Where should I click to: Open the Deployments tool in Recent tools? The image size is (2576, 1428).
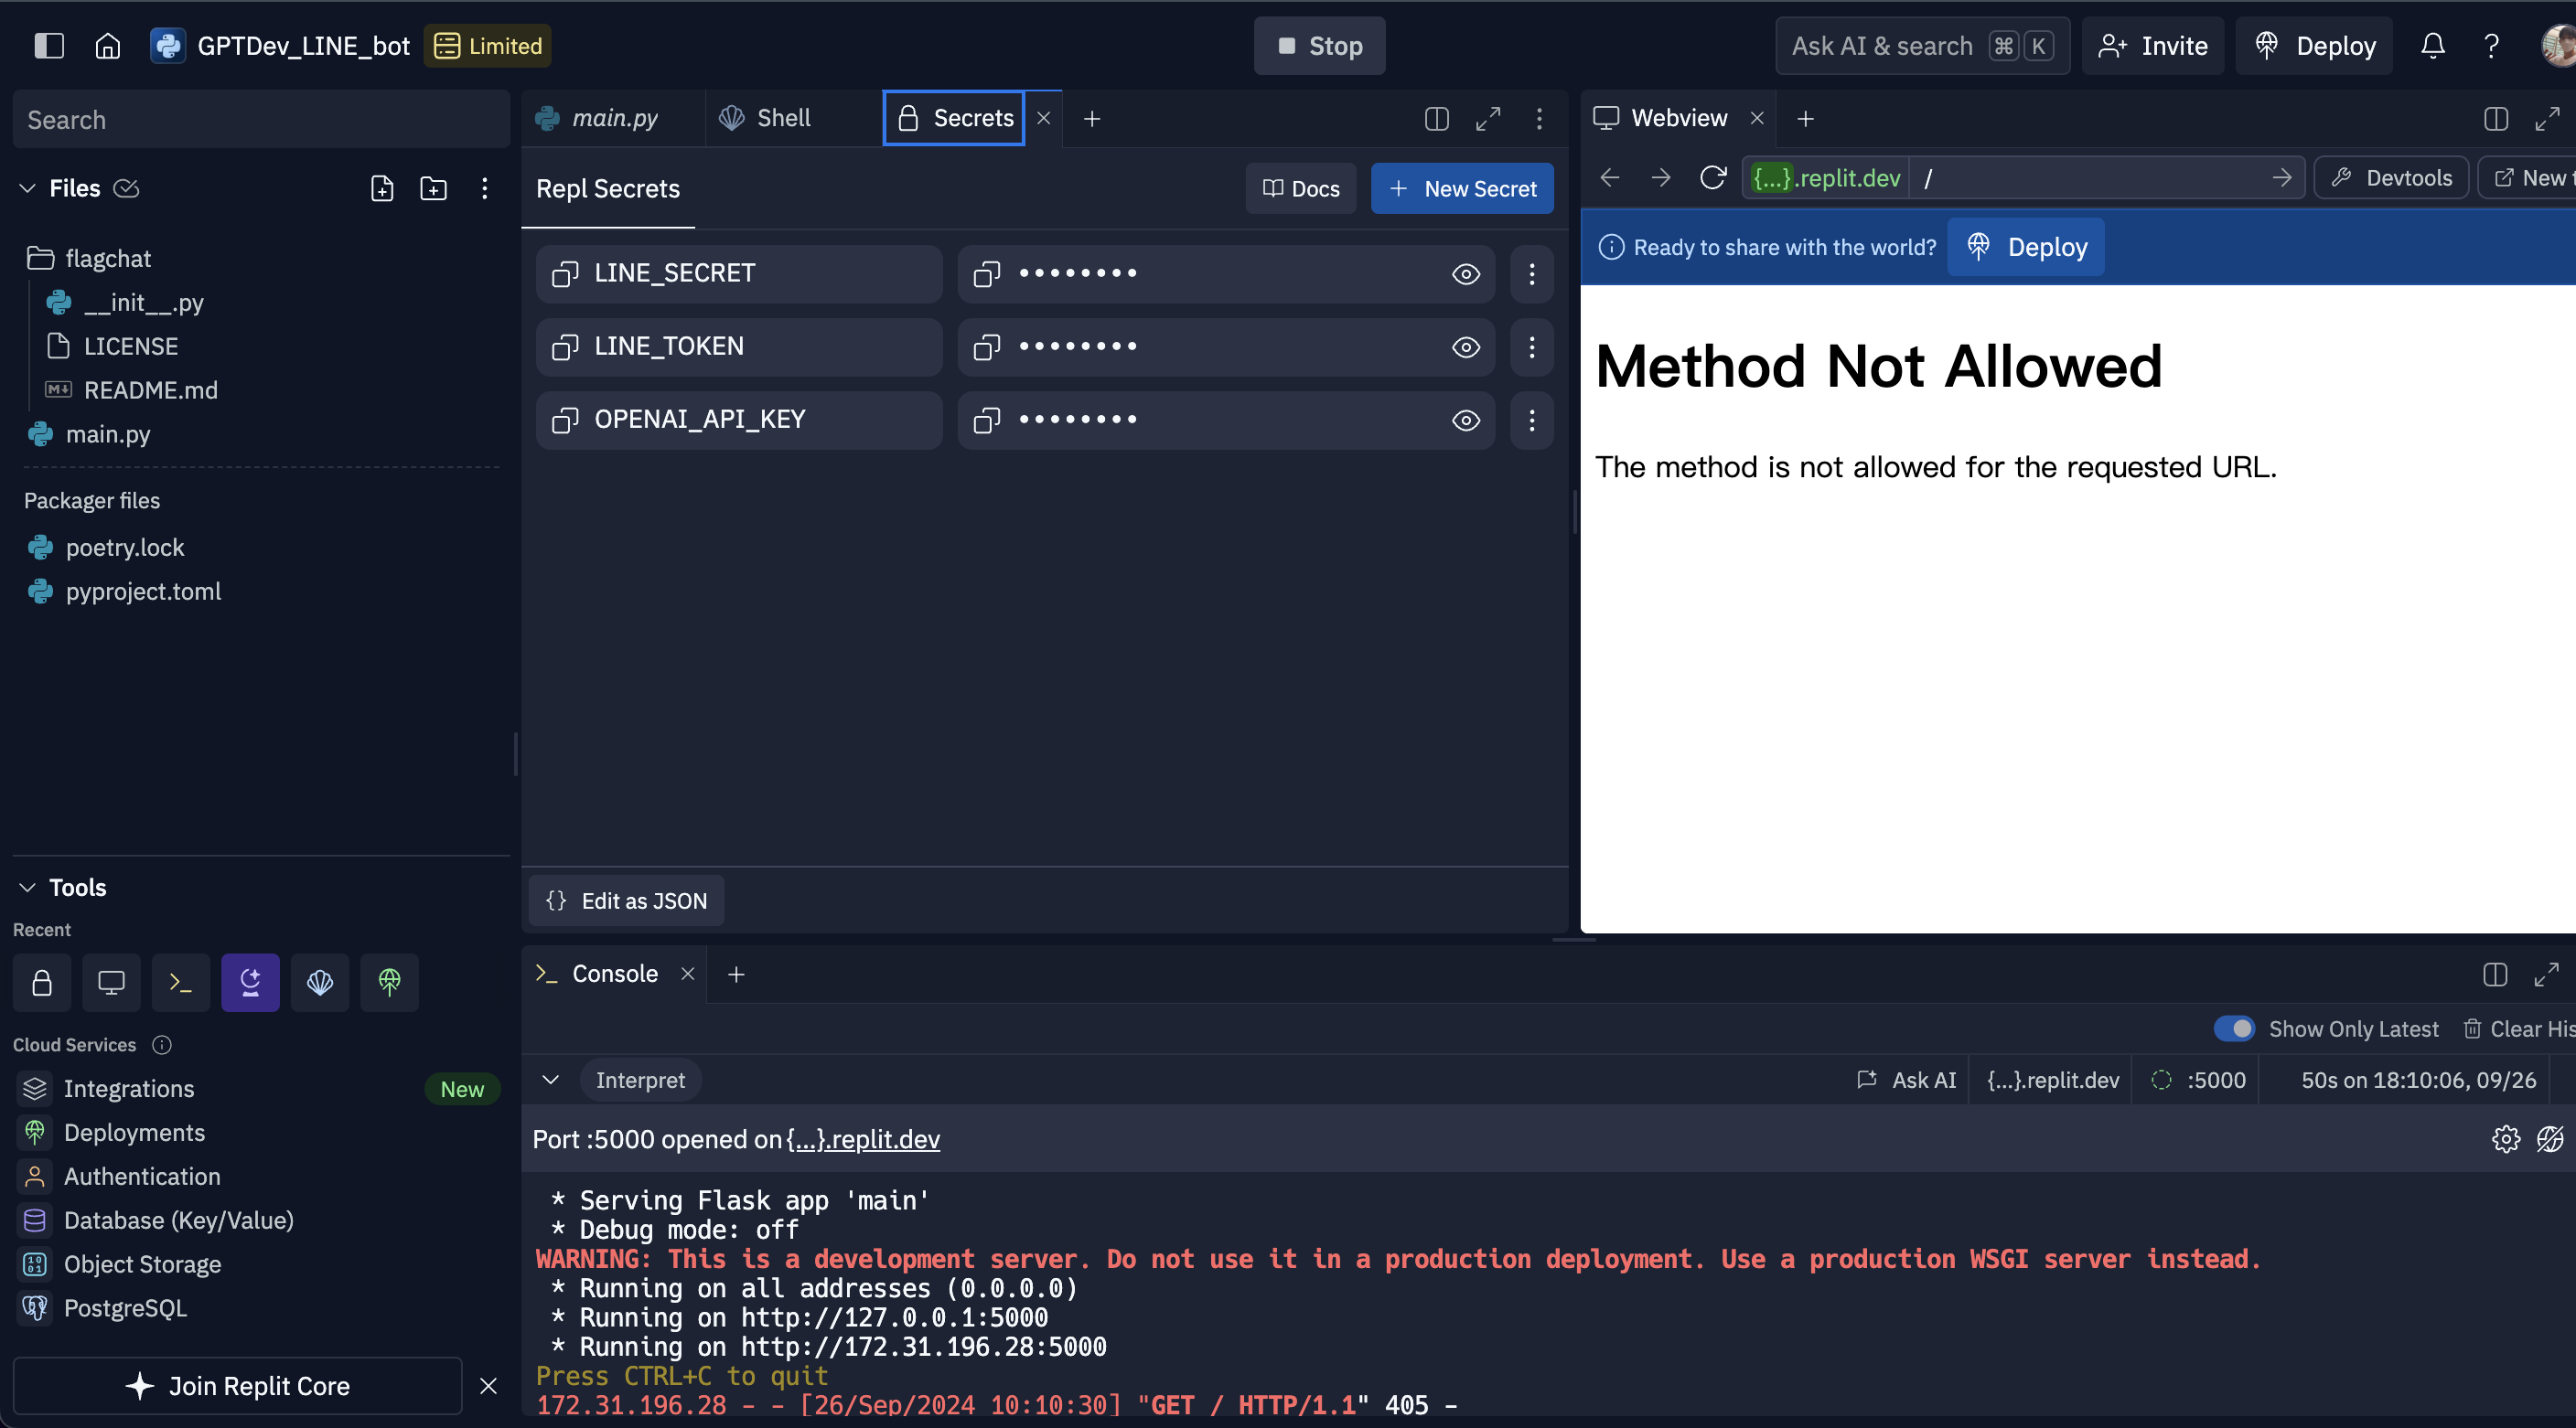click(x=389, y=982)
